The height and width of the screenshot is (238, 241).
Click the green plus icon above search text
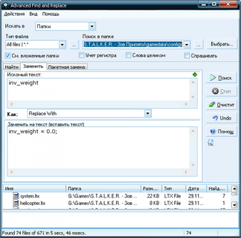tap(195, 75)
